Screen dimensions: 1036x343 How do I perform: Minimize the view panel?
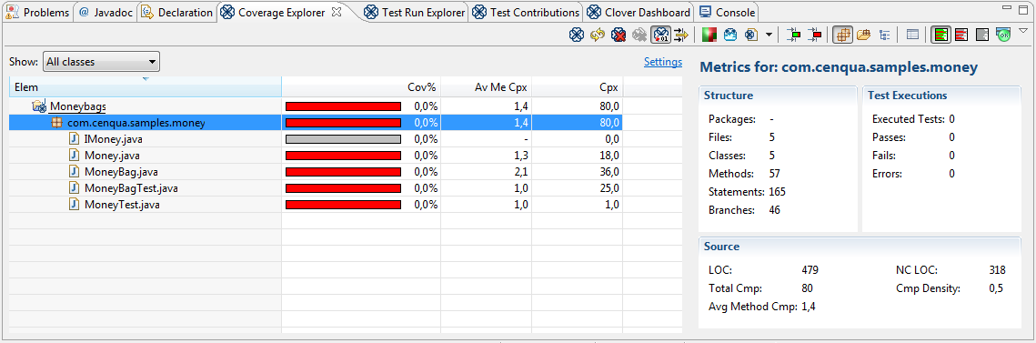tap(1006, 8)
